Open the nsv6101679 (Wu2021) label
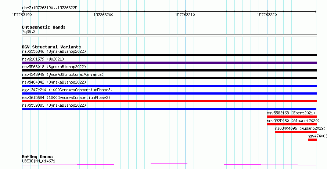 pyautogui.click(x=43, y=59)
